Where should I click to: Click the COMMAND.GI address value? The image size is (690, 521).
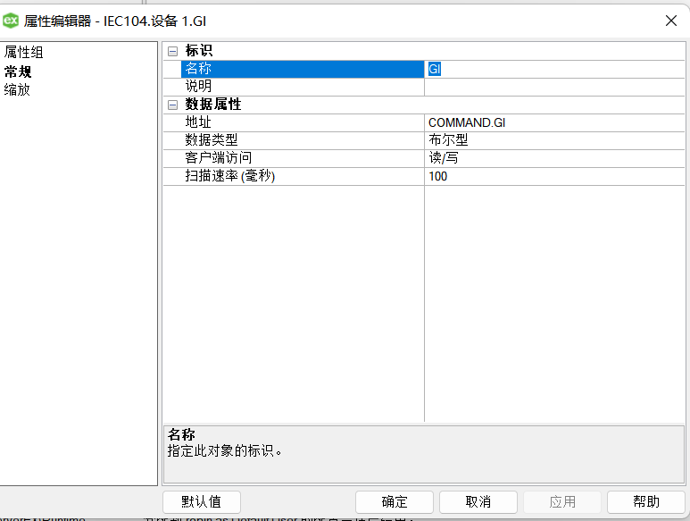(553, 122)
